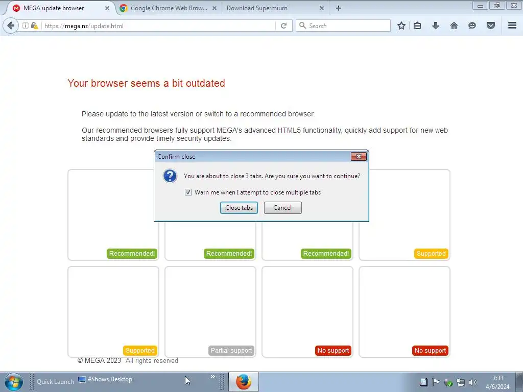Click Cancel in the Confirm close dialog
The width and height of the screenshot is (523, 392).
(x=282, y=208)
